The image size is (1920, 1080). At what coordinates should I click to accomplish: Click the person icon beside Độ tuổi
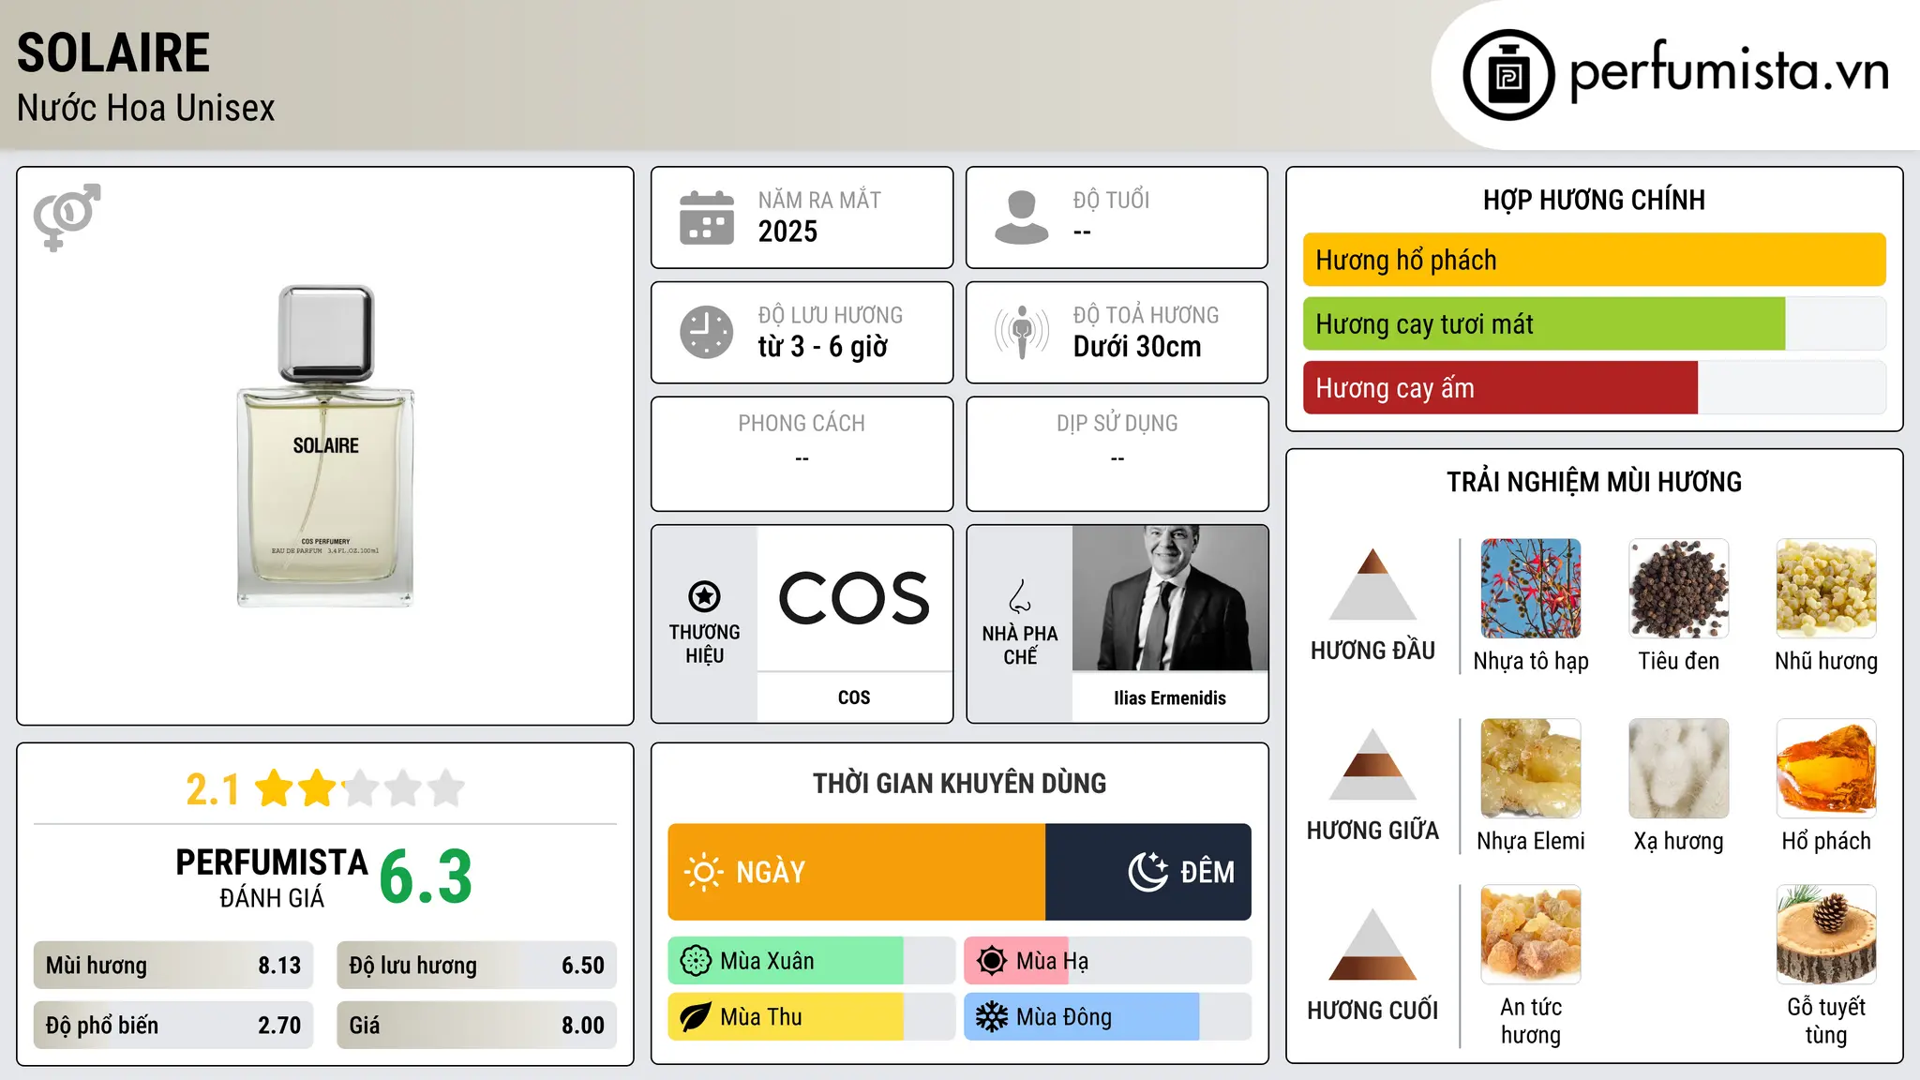click(1021, 217)
